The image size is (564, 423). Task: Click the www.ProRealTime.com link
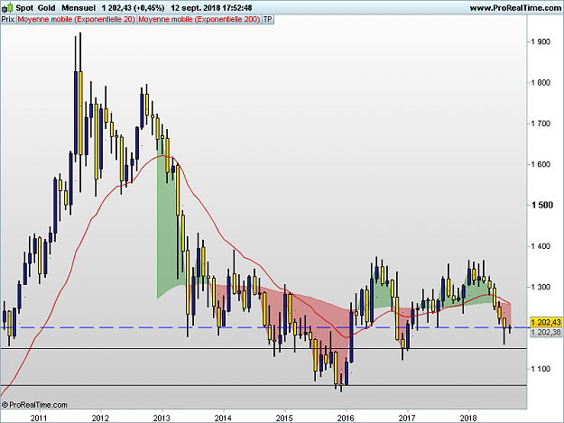click(x=516, y=8)
